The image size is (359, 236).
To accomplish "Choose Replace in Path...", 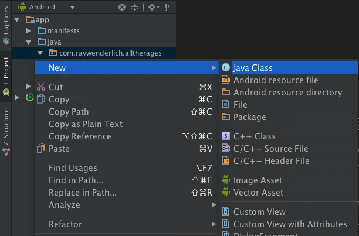I will [x=127, y=193].
